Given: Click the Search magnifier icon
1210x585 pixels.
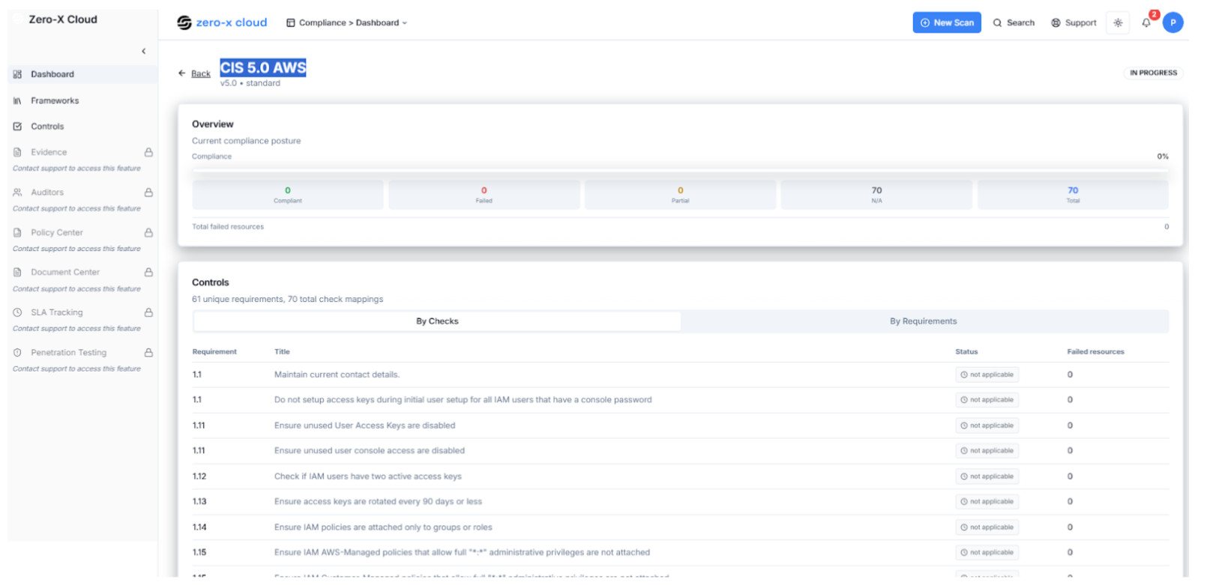Looking at the screenshot, I should 997,22.
